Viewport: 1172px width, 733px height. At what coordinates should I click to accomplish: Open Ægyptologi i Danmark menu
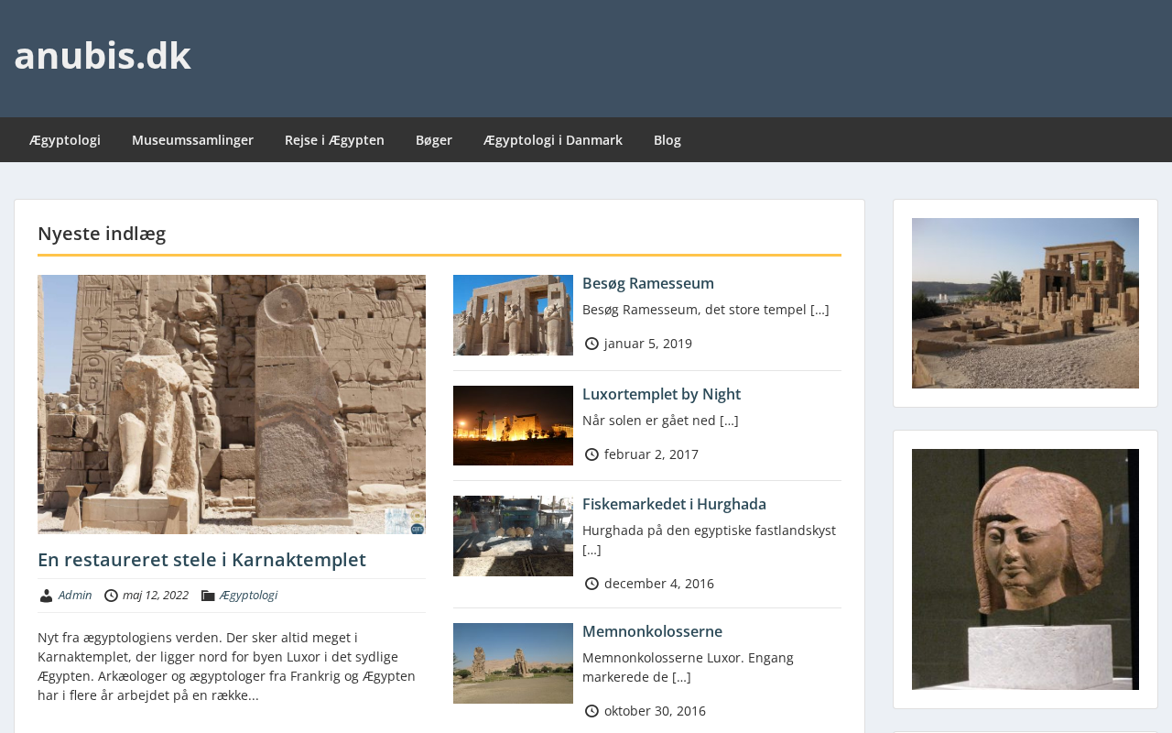pyautogui.click(x=553, y=140)
